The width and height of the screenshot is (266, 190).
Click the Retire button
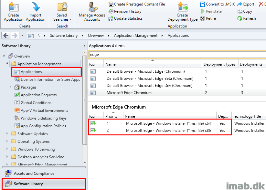click(x=208, y=18)
